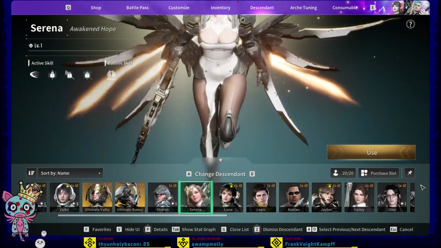Image resolution: width=441 pixels, height=248 pixels.
Task: Open the help question mark icon
Action: 410,24
